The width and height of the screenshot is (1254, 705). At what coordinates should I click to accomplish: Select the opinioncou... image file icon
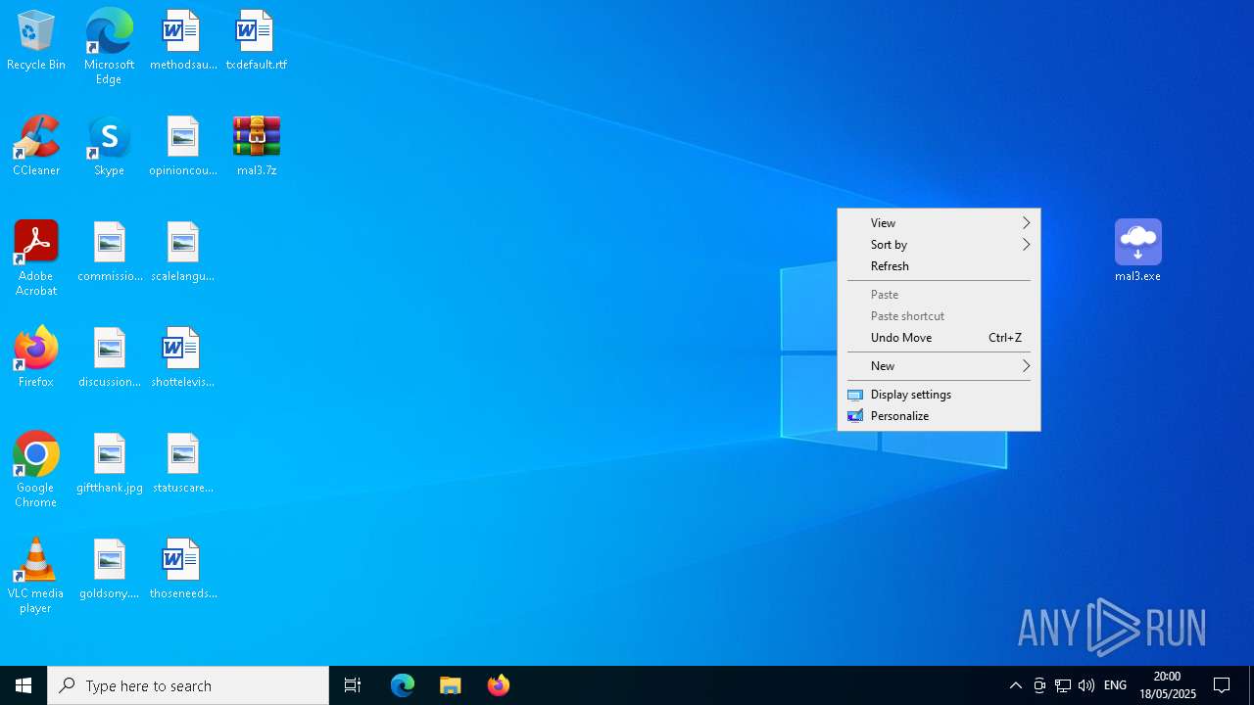coord(182,147)
